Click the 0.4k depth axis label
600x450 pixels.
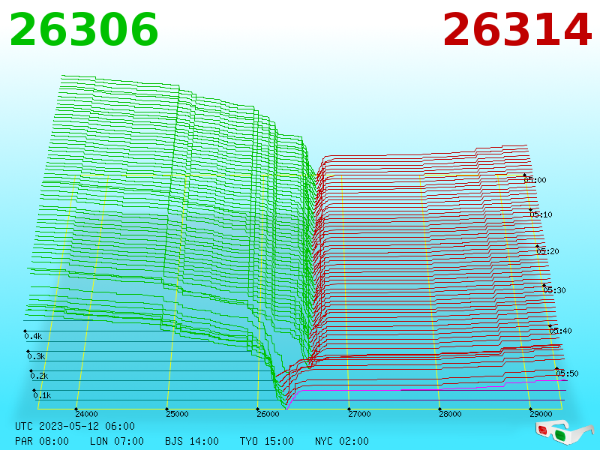(x=33, y=336)
